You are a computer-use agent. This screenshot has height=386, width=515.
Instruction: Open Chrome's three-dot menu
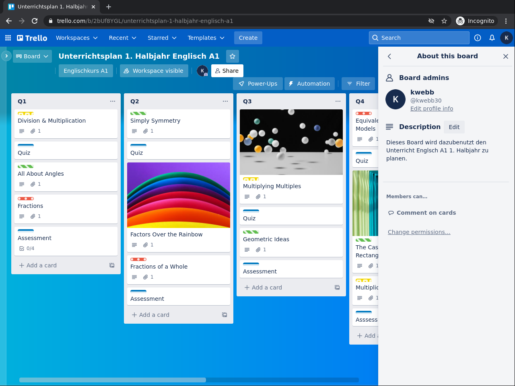506,21
